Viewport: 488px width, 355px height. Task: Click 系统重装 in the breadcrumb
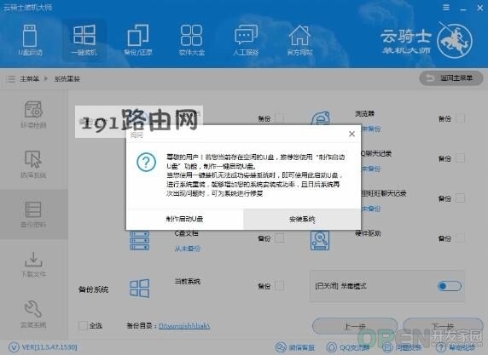tap(67, 79)
